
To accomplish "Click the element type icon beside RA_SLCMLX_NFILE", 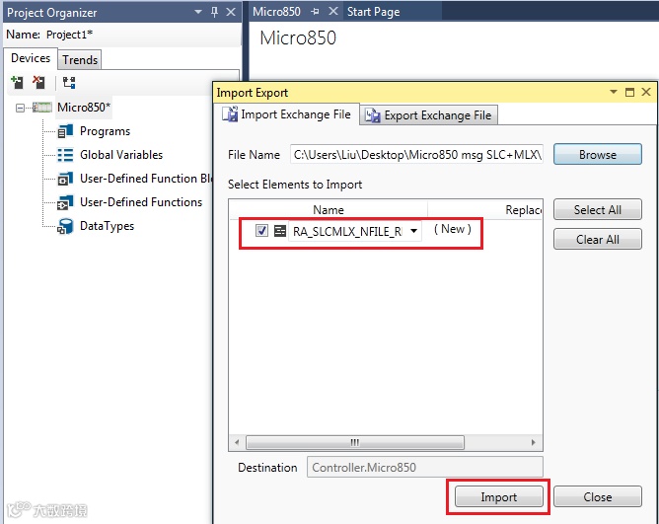I will pyautogui.click(x=280, y=231).
